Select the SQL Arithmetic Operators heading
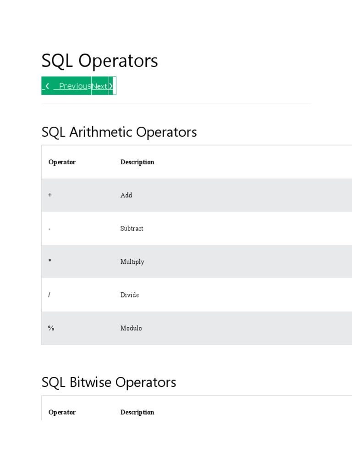Screen dimensions: 352x470 119,132
